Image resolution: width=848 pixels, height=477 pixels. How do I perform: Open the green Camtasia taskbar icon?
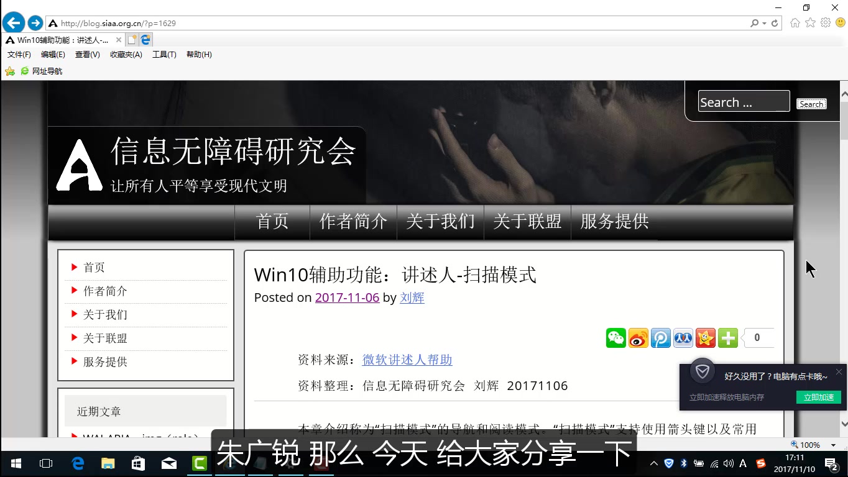(x=200, y=463)
